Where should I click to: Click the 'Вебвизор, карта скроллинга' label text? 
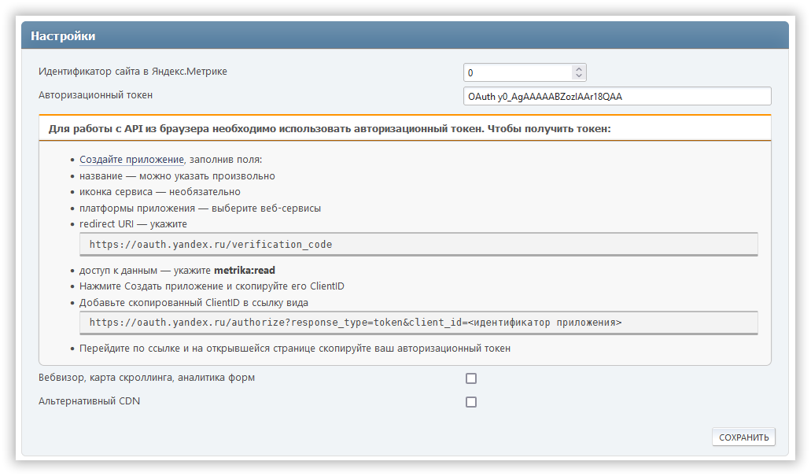tap(146, 378)
